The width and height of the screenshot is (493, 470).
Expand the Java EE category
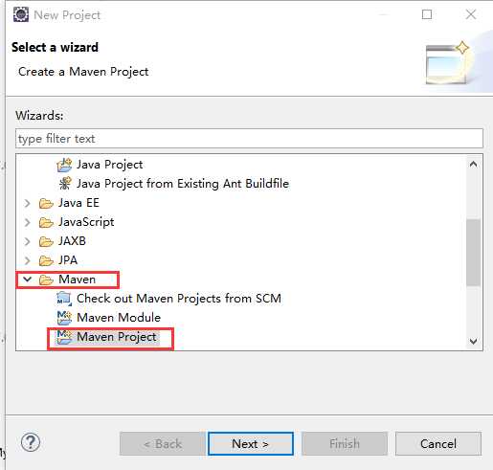tap(28, 203)
